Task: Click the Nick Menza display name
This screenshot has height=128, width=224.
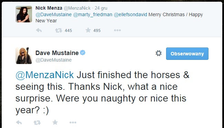Action: point(49,8)
